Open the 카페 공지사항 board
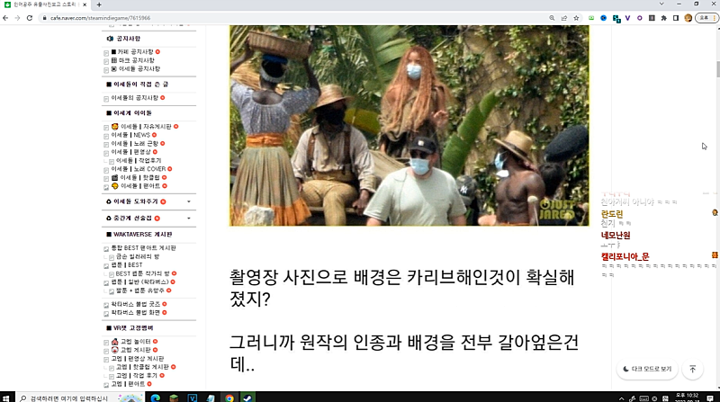 [x=136, y=52]
